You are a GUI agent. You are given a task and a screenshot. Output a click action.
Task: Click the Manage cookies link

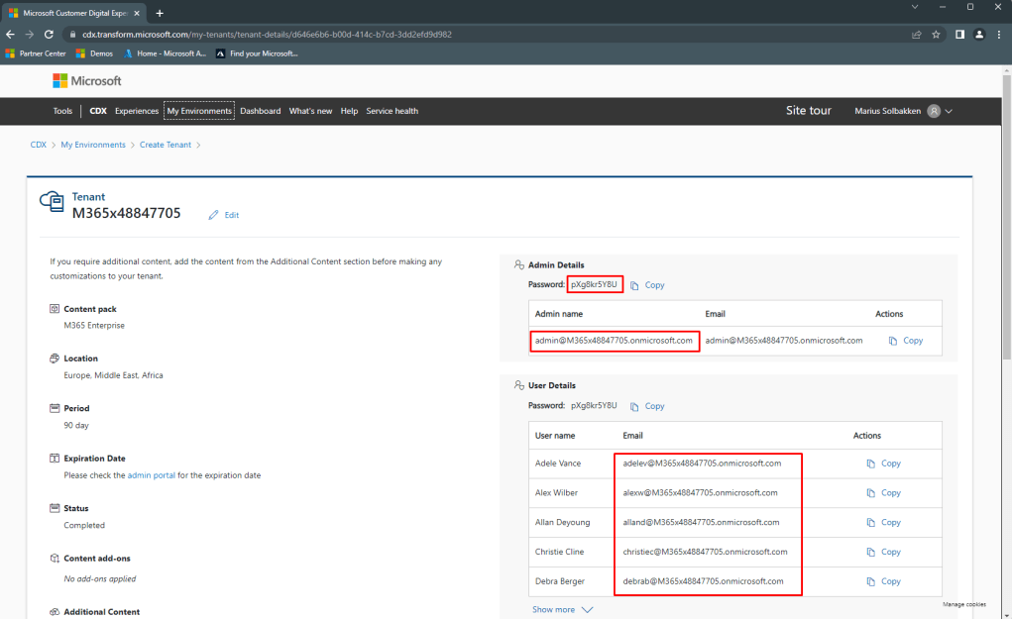(962, 604)
